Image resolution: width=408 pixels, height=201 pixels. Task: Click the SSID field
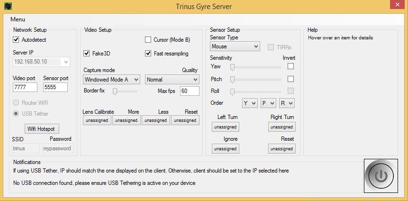pyautogui.click(x=26, y=148)
